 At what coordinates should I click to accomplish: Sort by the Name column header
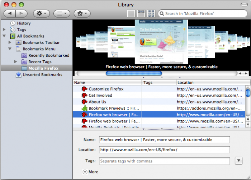[x=107, y=83]
